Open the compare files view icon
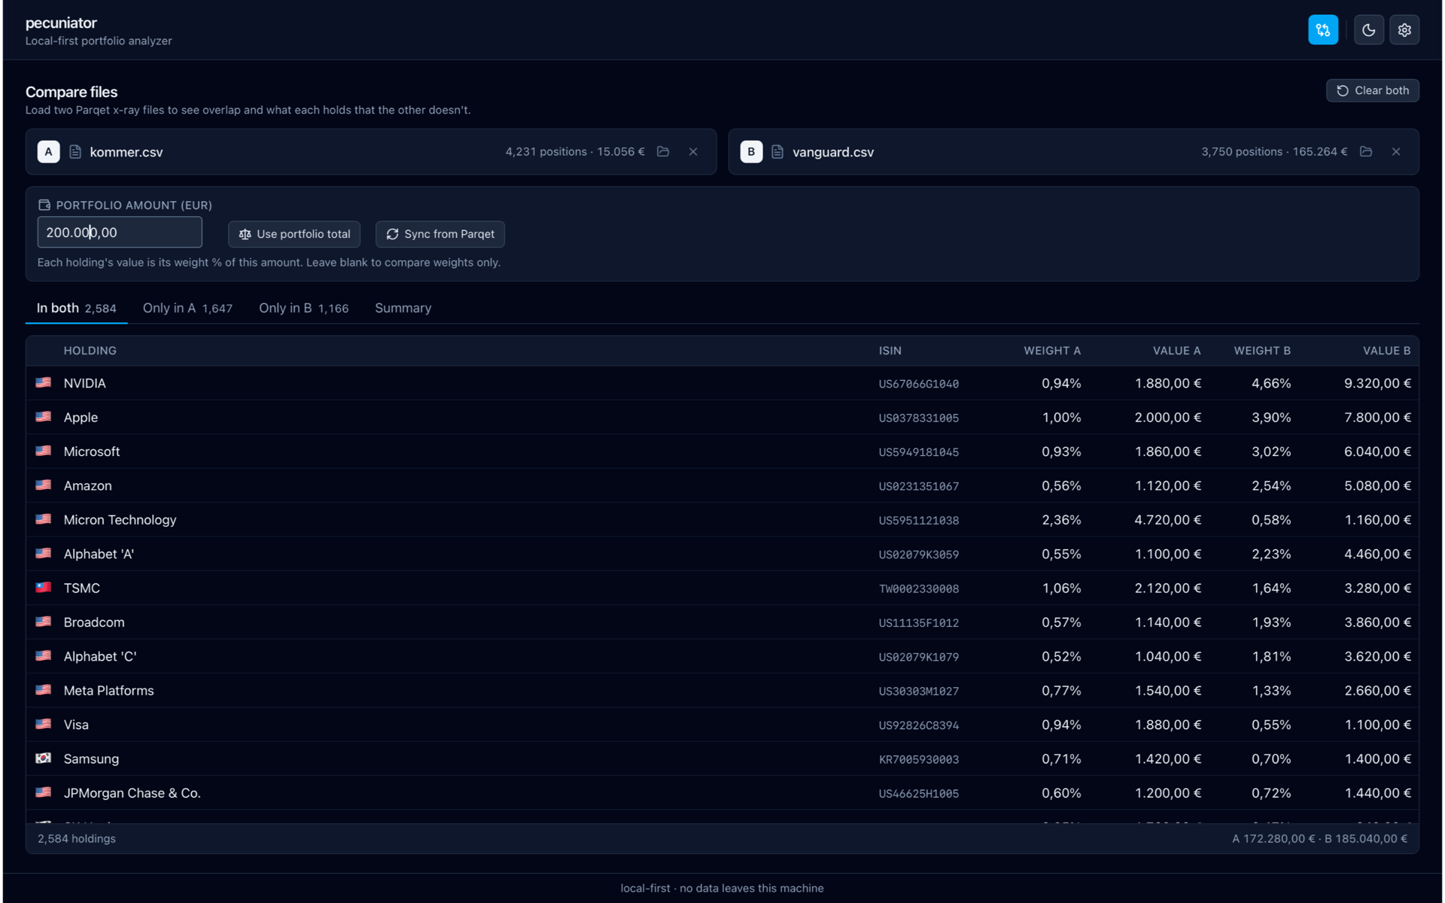 tap(1322, 30)
